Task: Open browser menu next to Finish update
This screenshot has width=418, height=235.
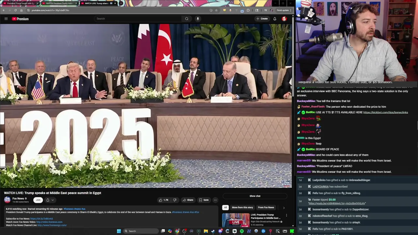Action: (x=291, y=10)
